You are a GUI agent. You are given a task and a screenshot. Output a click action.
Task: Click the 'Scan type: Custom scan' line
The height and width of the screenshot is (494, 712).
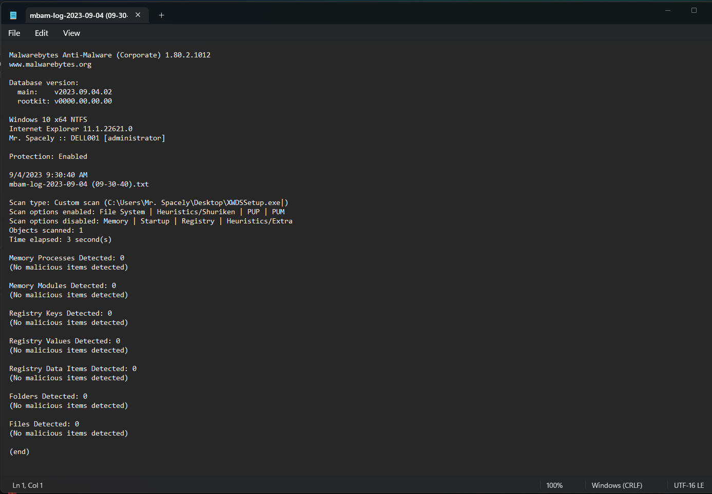pos(149,203)
